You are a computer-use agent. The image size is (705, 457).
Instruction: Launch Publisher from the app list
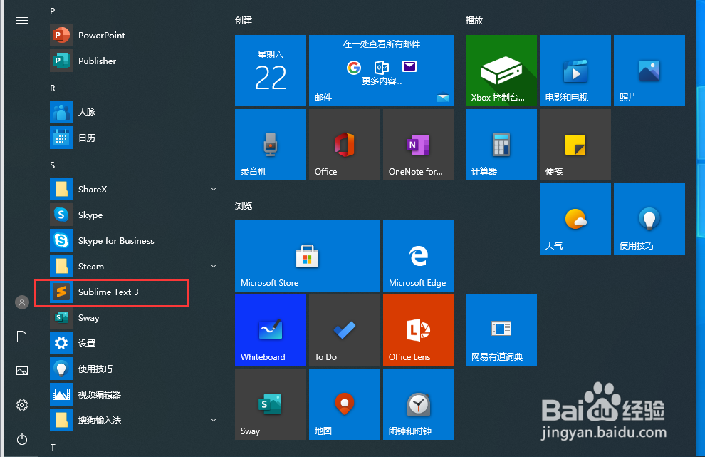click(x=135, y=61)
